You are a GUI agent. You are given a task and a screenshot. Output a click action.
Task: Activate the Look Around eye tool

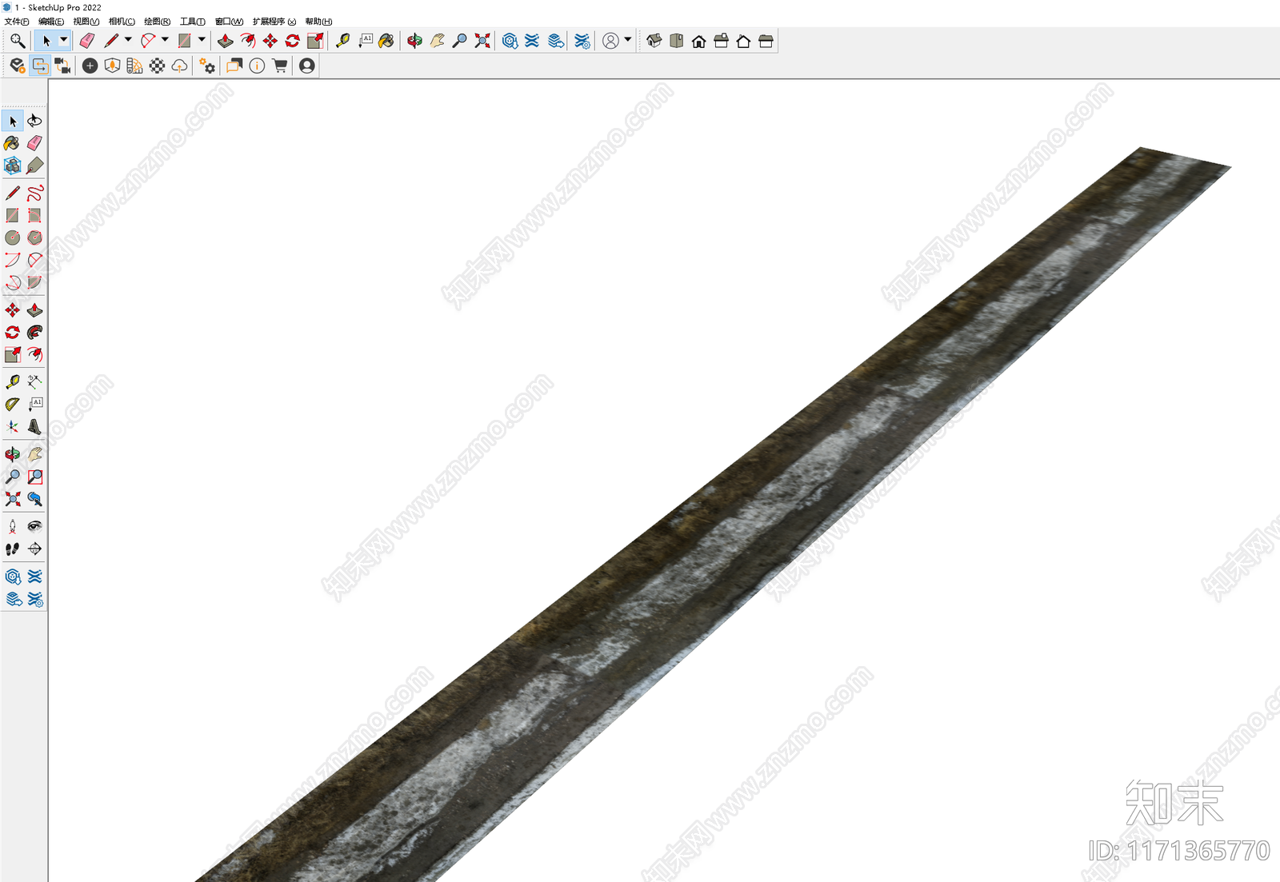pyautogui.click(x=34, y=526)
